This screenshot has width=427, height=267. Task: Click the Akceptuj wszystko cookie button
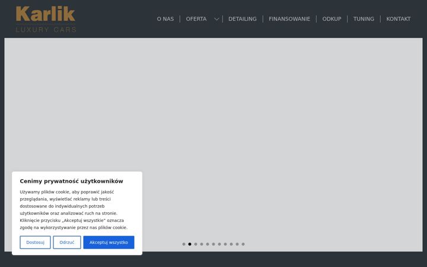pos(109,242)
